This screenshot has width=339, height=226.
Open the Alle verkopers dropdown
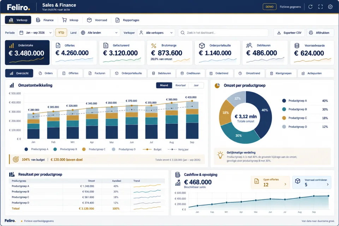pyautogui.click(x=156, y=32)
